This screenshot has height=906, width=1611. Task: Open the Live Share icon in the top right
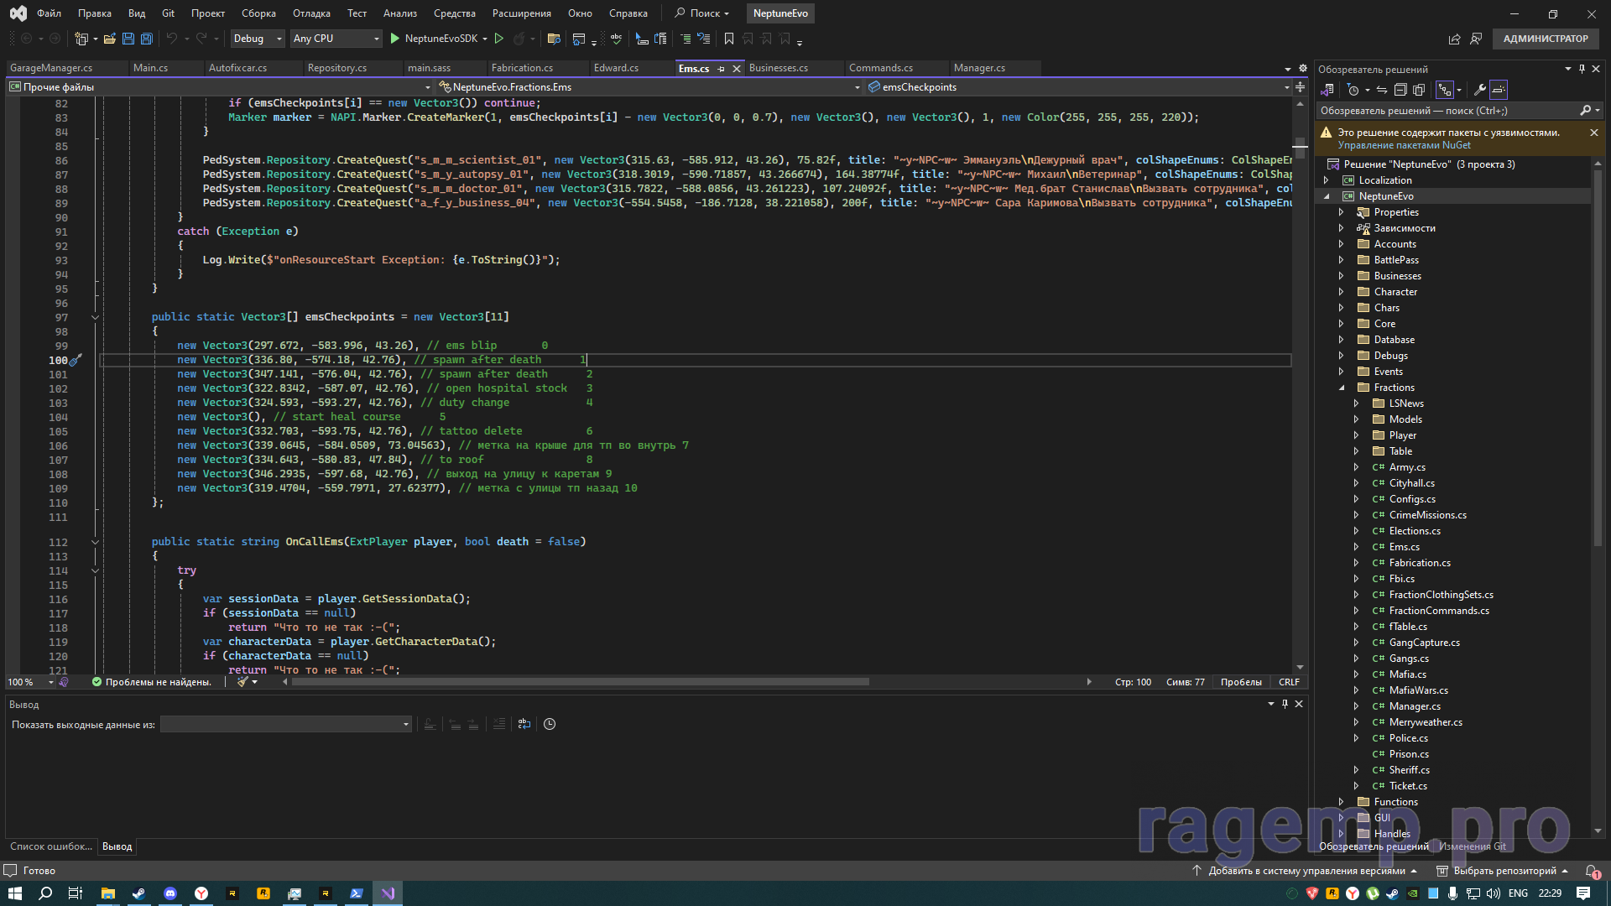[x=1454, y=39]
